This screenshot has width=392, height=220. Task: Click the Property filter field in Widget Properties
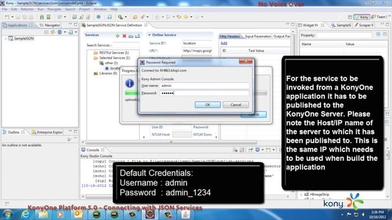click(344, 35)
